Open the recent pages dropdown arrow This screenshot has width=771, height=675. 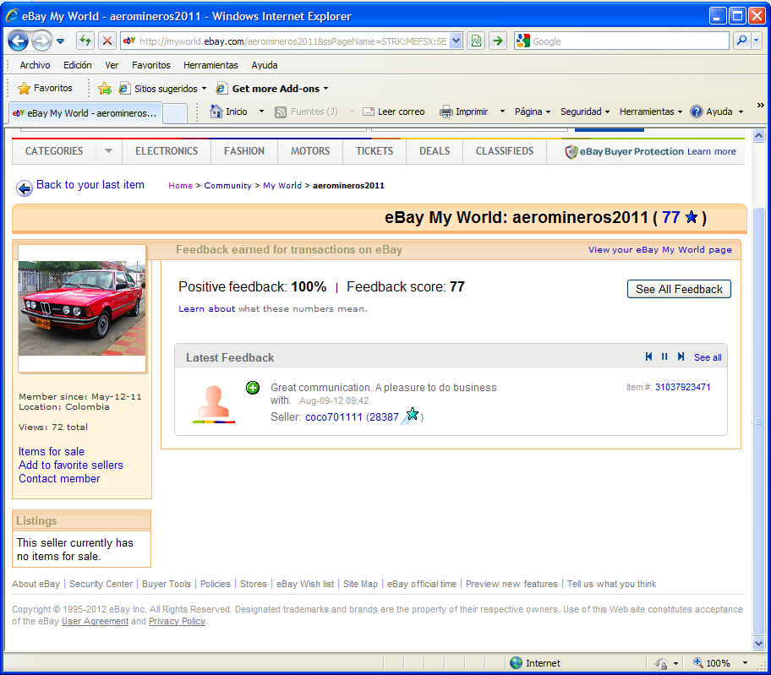61,41
